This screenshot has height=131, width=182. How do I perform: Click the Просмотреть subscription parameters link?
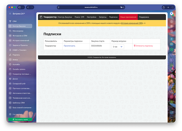coord(69,46)
